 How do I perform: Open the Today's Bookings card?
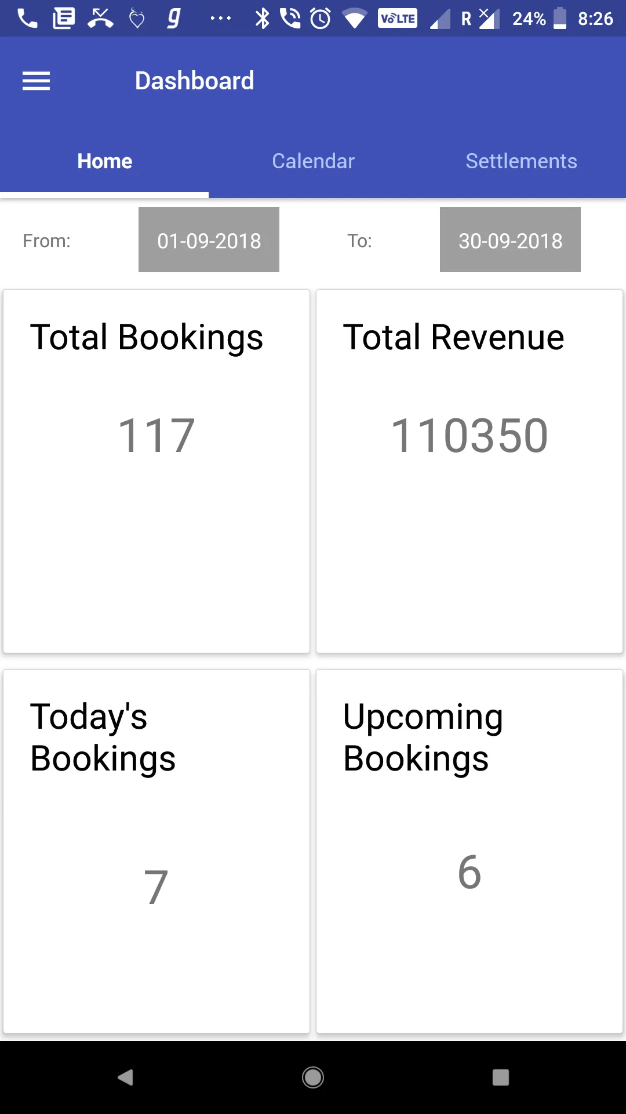156,851
